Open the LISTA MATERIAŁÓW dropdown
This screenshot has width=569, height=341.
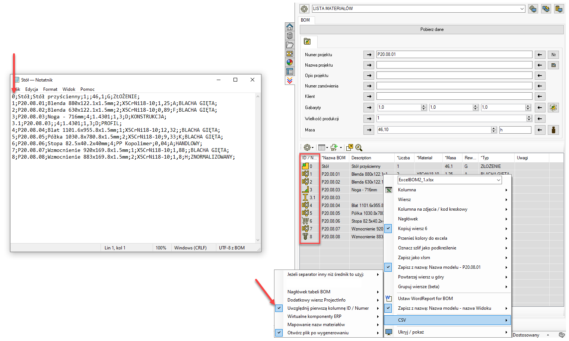click(522, 9)
